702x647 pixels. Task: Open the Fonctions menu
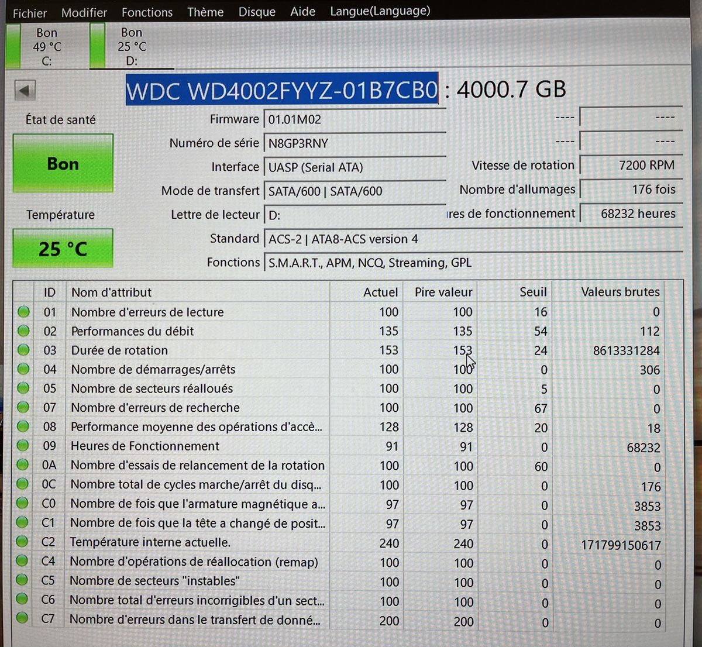tap(147, 12)
